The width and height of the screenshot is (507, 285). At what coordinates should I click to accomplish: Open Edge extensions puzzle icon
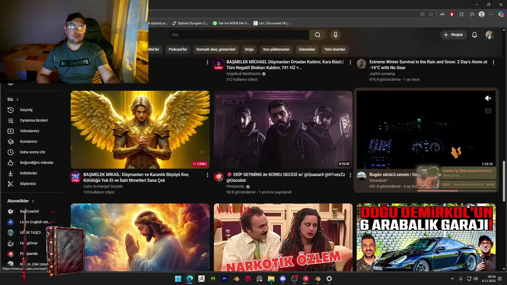coord(461,14)
